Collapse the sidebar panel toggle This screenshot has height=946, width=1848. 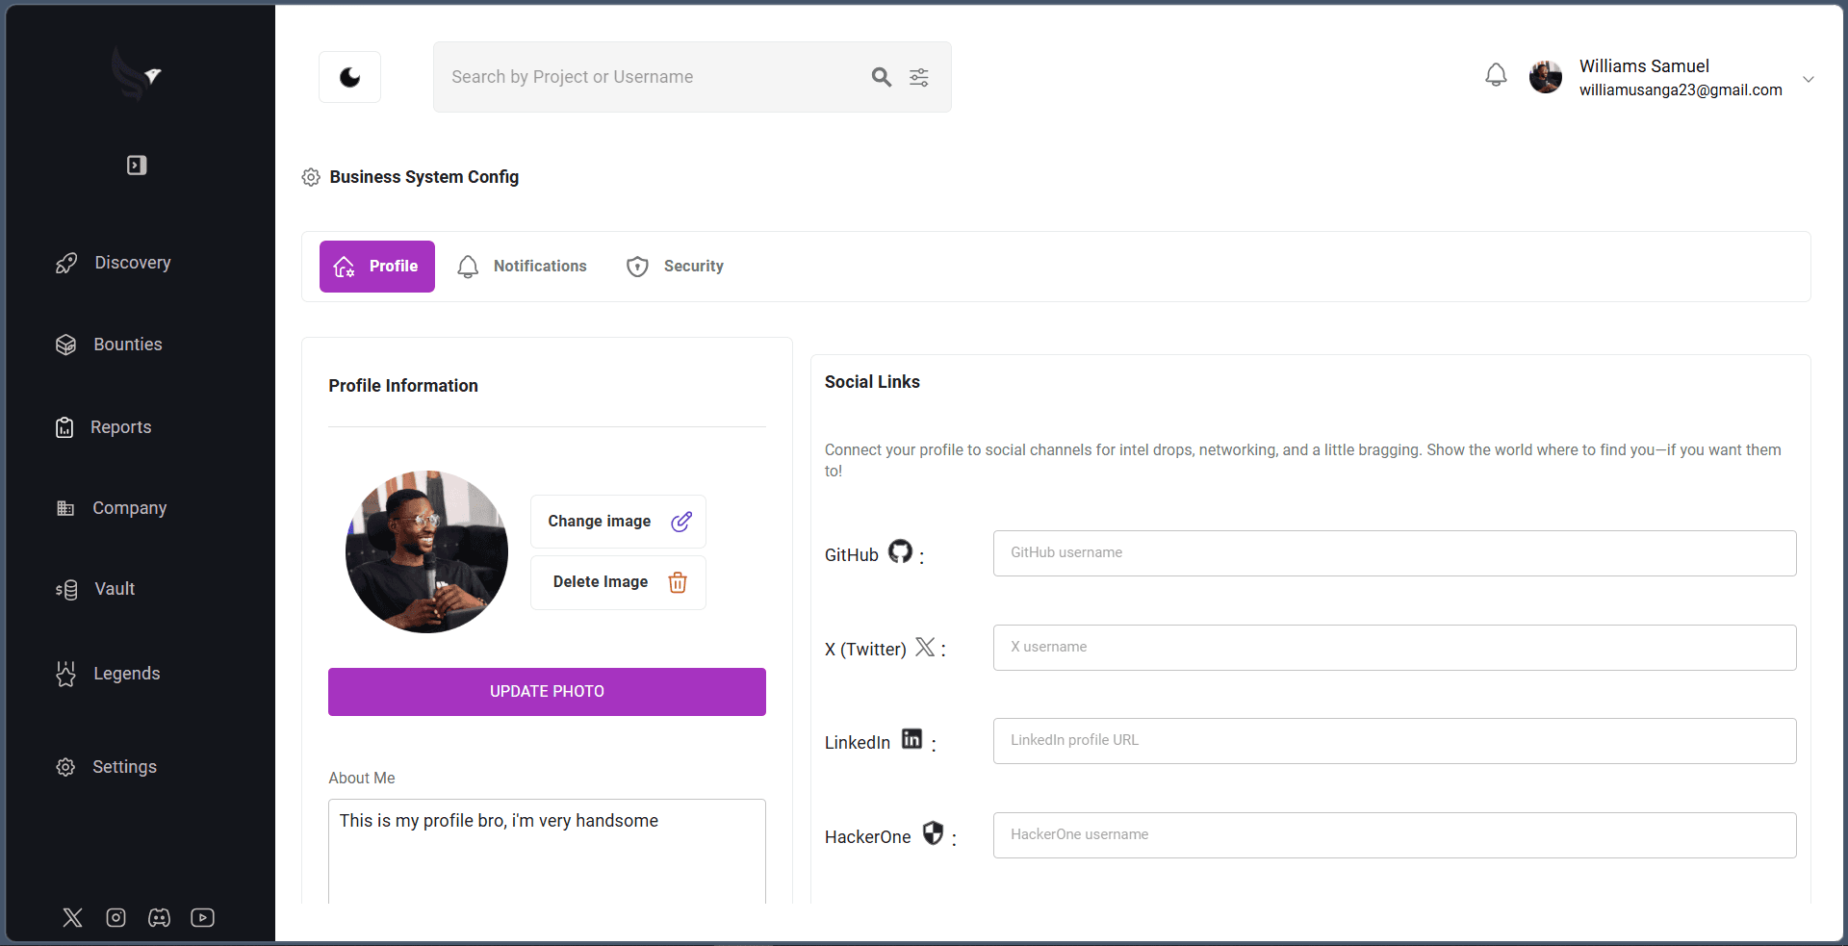pos(137,166)
